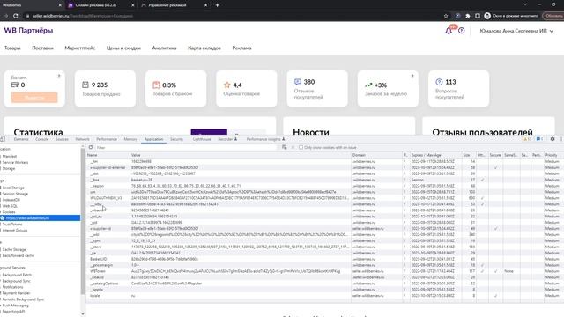
Task: Open the Юмалова Анна Сергеевна ИП account dropdown
Action: click(516, 31)
